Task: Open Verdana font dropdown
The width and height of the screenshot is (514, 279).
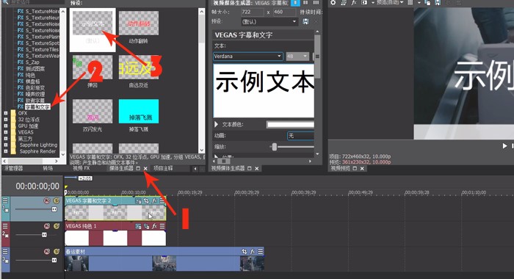Action: point(247,57)
